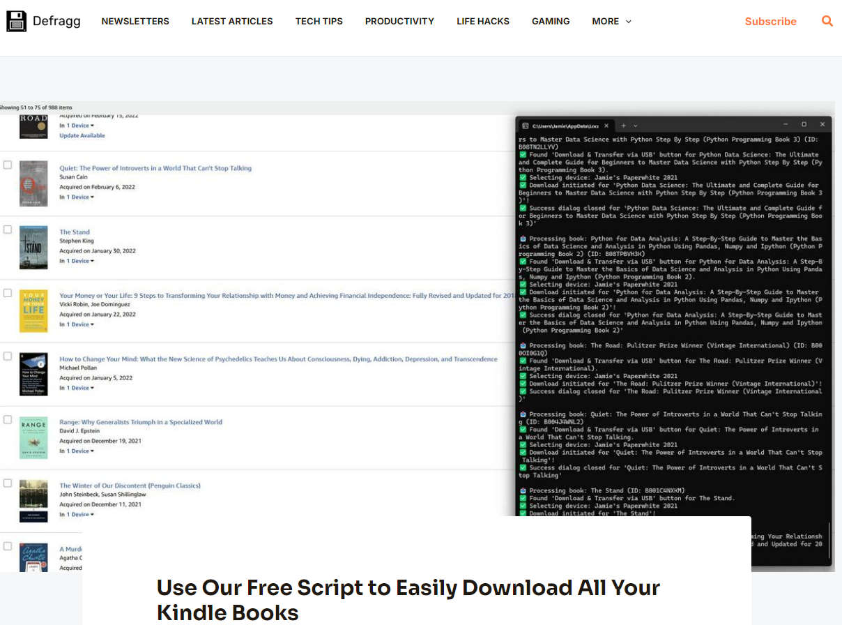Select the Productivity nav item
The height and width of the screenshot is (625, 842).
click(399, 21)
